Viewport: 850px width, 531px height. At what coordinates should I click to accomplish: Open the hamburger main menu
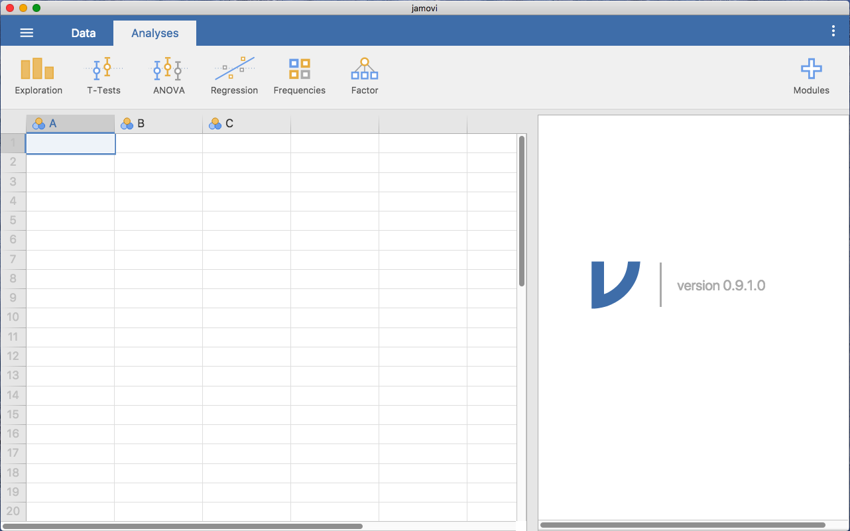[x=27, y=33]
